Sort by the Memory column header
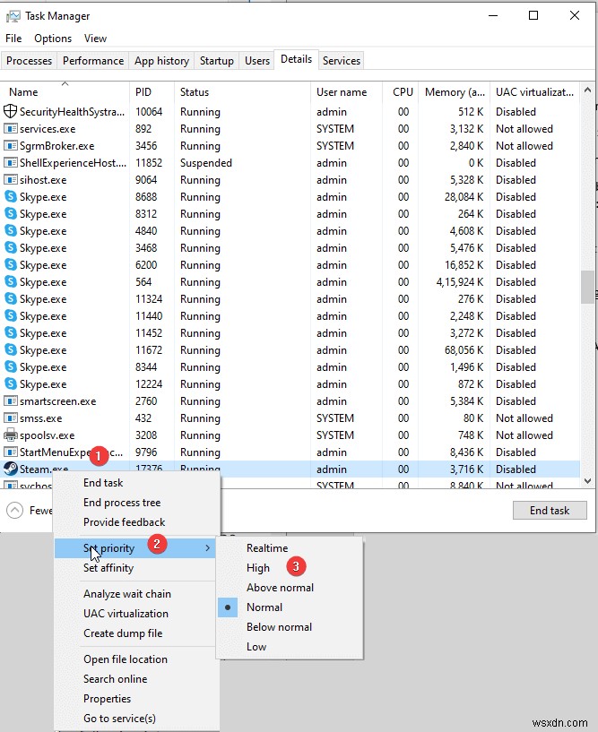Viewport: 598px width, 732px height. coord(455,92)
